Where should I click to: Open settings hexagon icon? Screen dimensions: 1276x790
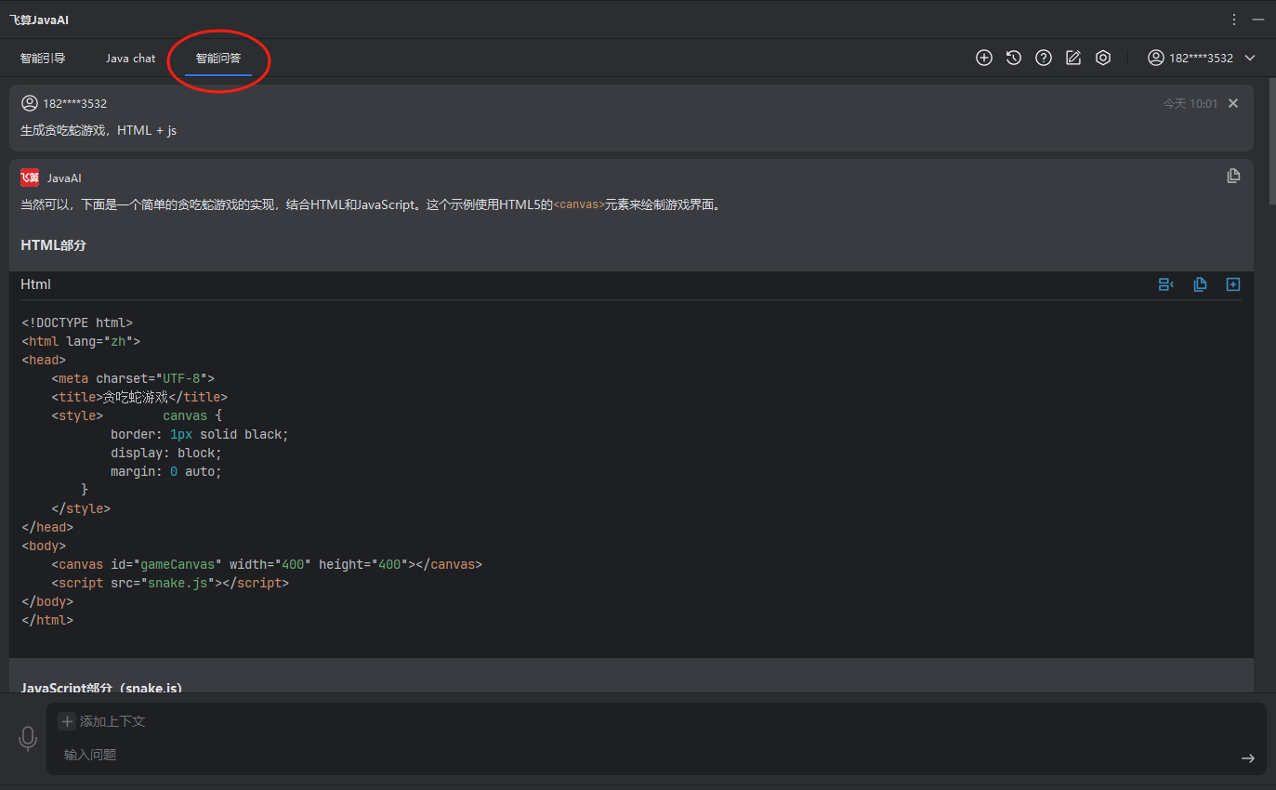[1103, 58]
